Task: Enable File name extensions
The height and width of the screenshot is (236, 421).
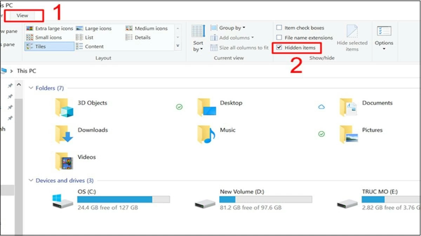Action: click(279, 37)
